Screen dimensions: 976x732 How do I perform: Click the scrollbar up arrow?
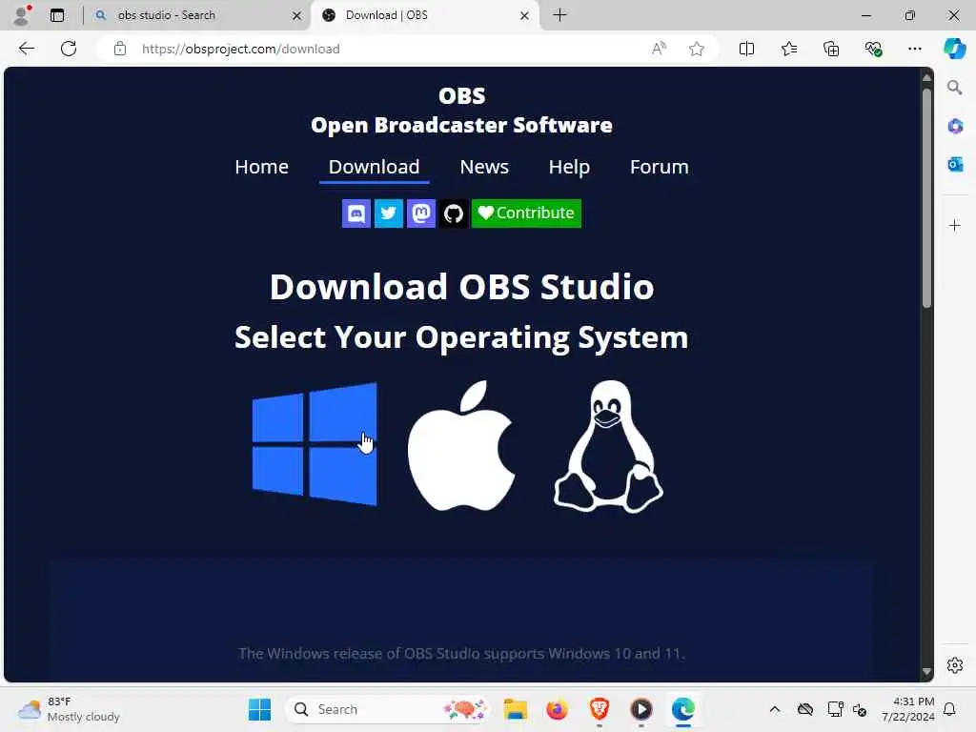926,78
